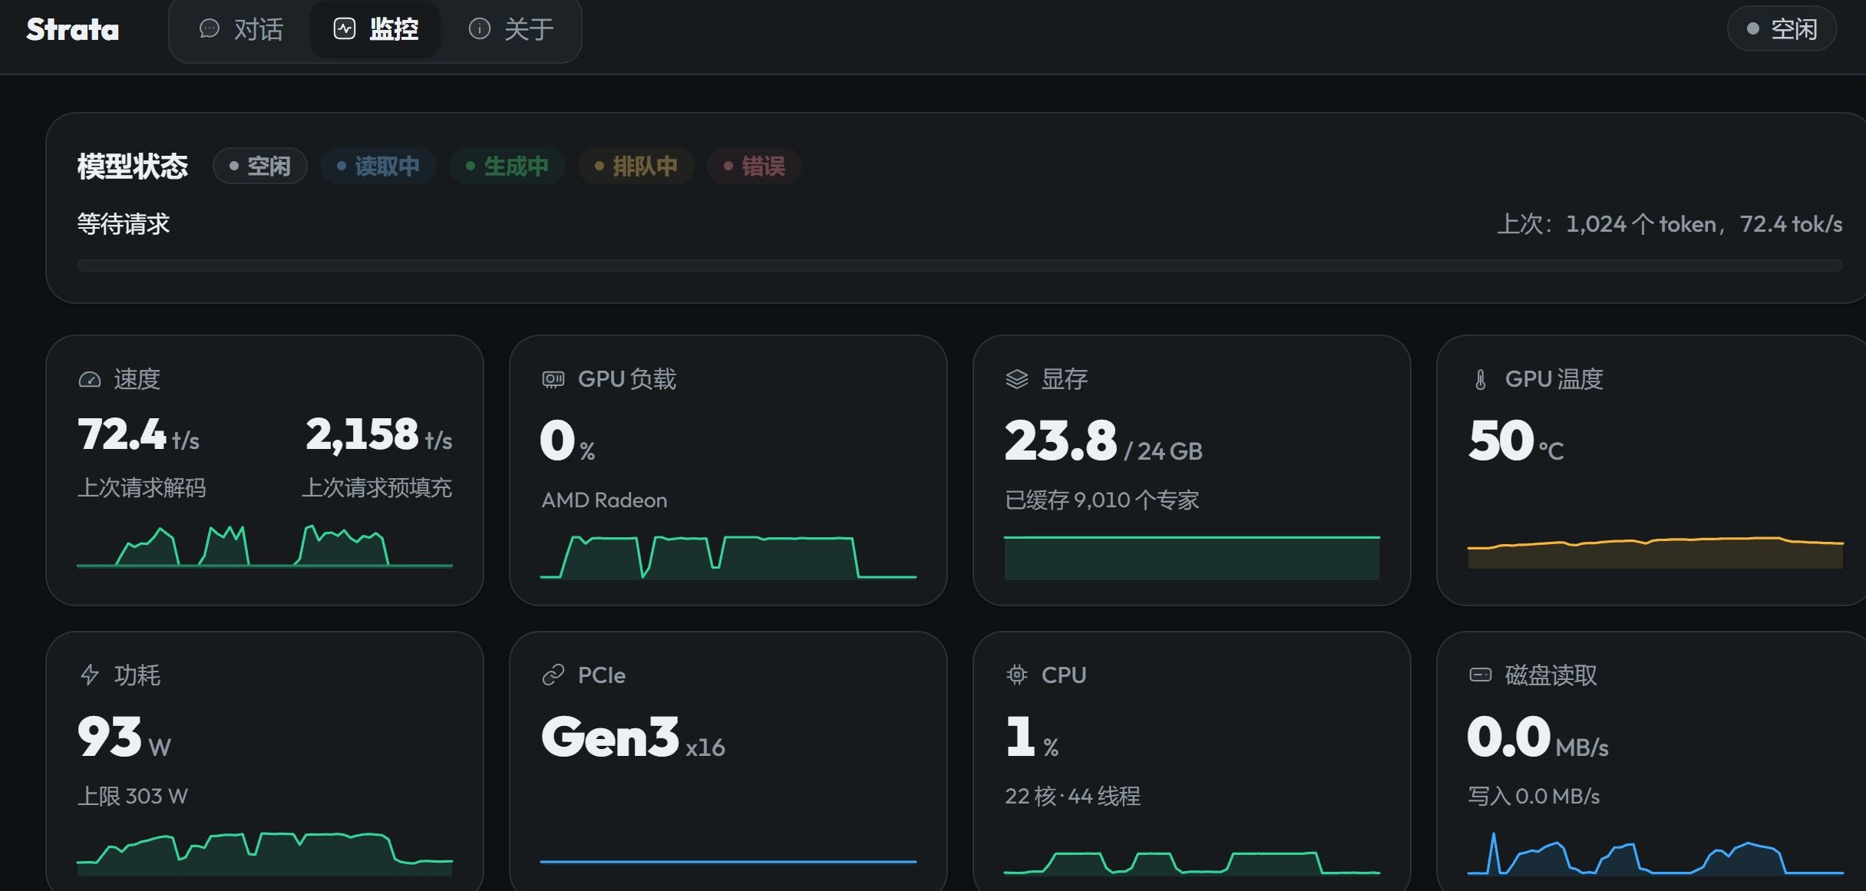Click the 显存 usage chart

click(1192, 557)
